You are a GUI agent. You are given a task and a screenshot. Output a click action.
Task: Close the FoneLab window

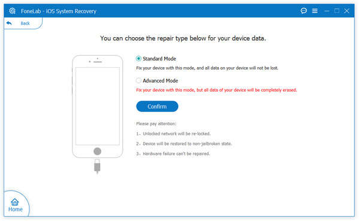point(346,11)
